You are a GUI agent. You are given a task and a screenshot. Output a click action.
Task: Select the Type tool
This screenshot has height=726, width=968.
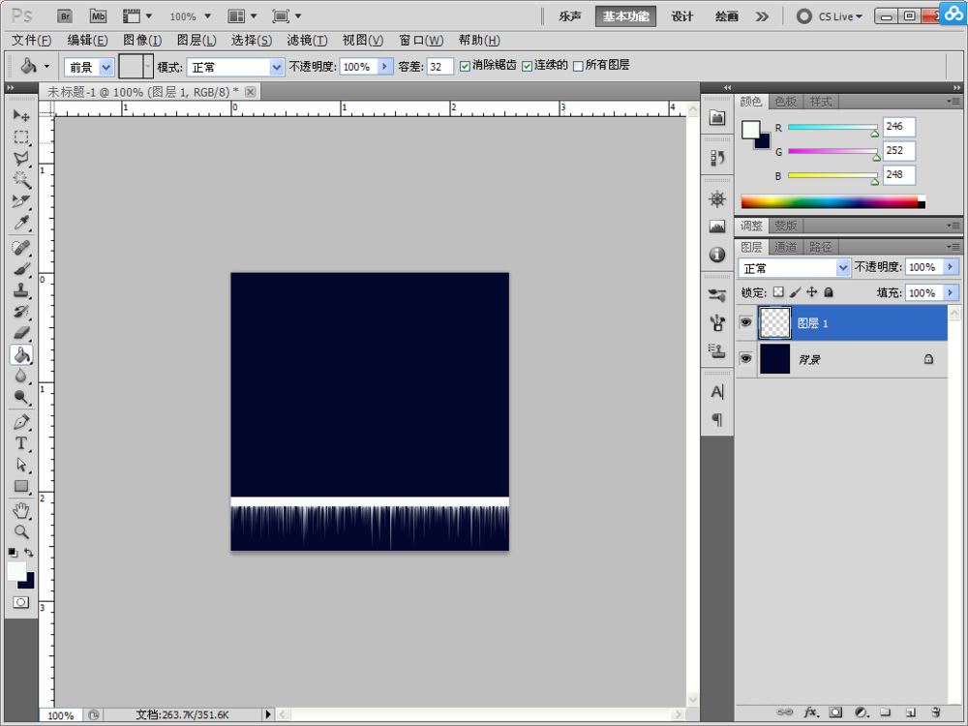point(21,443)
